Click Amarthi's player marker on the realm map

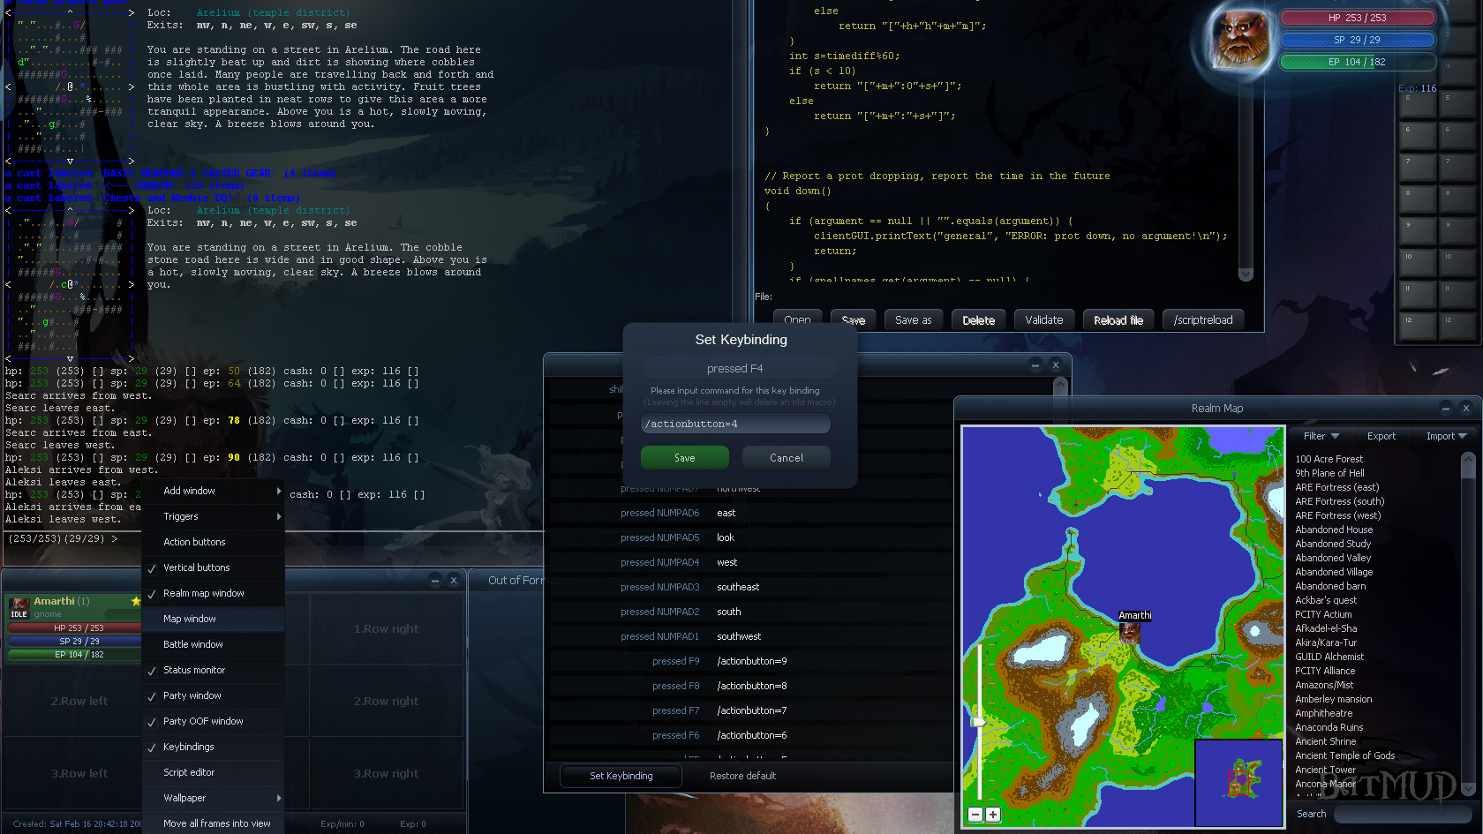tap(1130, 632)
